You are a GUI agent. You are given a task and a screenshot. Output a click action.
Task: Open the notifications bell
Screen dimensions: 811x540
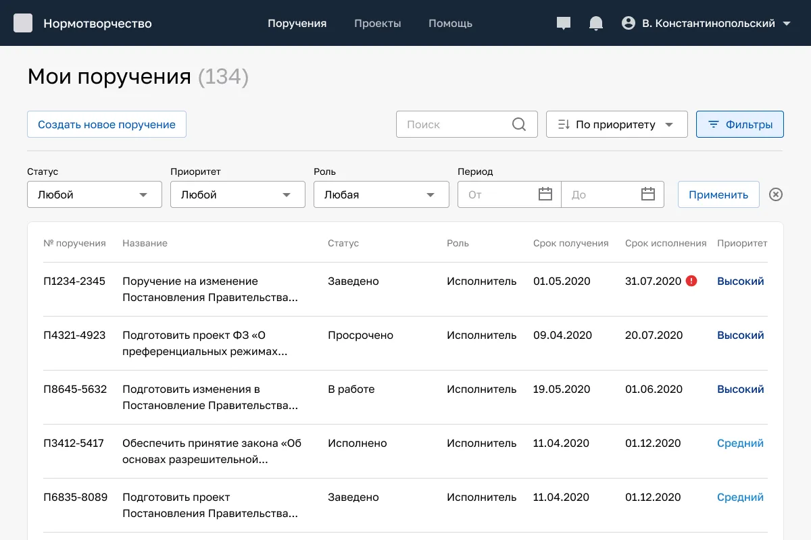596,24
